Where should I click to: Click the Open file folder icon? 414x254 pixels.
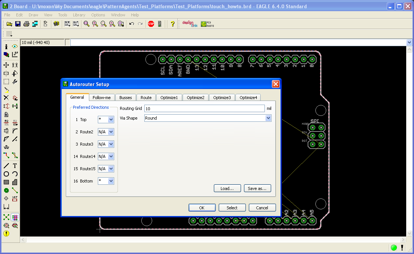(10, 24)
